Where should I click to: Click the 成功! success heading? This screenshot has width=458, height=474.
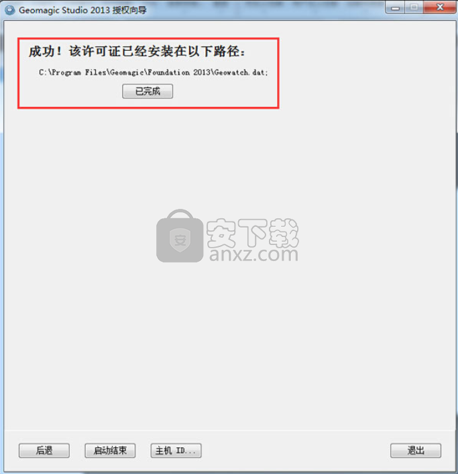45,52
